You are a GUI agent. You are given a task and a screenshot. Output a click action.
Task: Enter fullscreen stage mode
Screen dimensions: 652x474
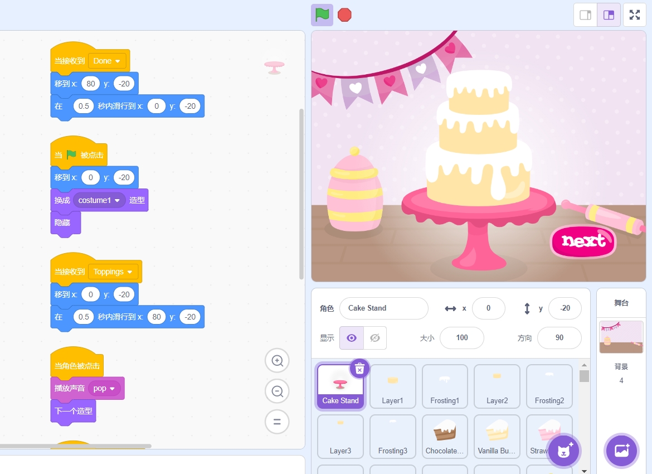635,15
